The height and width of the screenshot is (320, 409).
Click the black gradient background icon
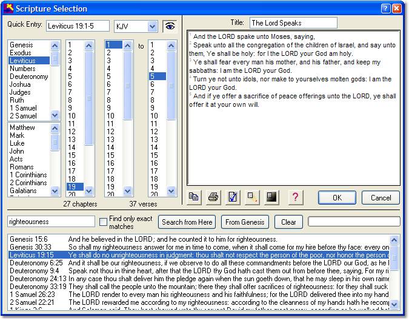271,197
